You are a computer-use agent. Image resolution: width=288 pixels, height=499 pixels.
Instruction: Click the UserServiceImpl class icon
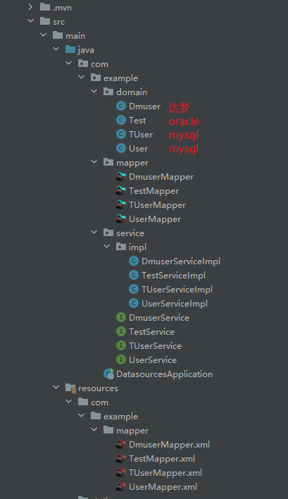point(134,303)
